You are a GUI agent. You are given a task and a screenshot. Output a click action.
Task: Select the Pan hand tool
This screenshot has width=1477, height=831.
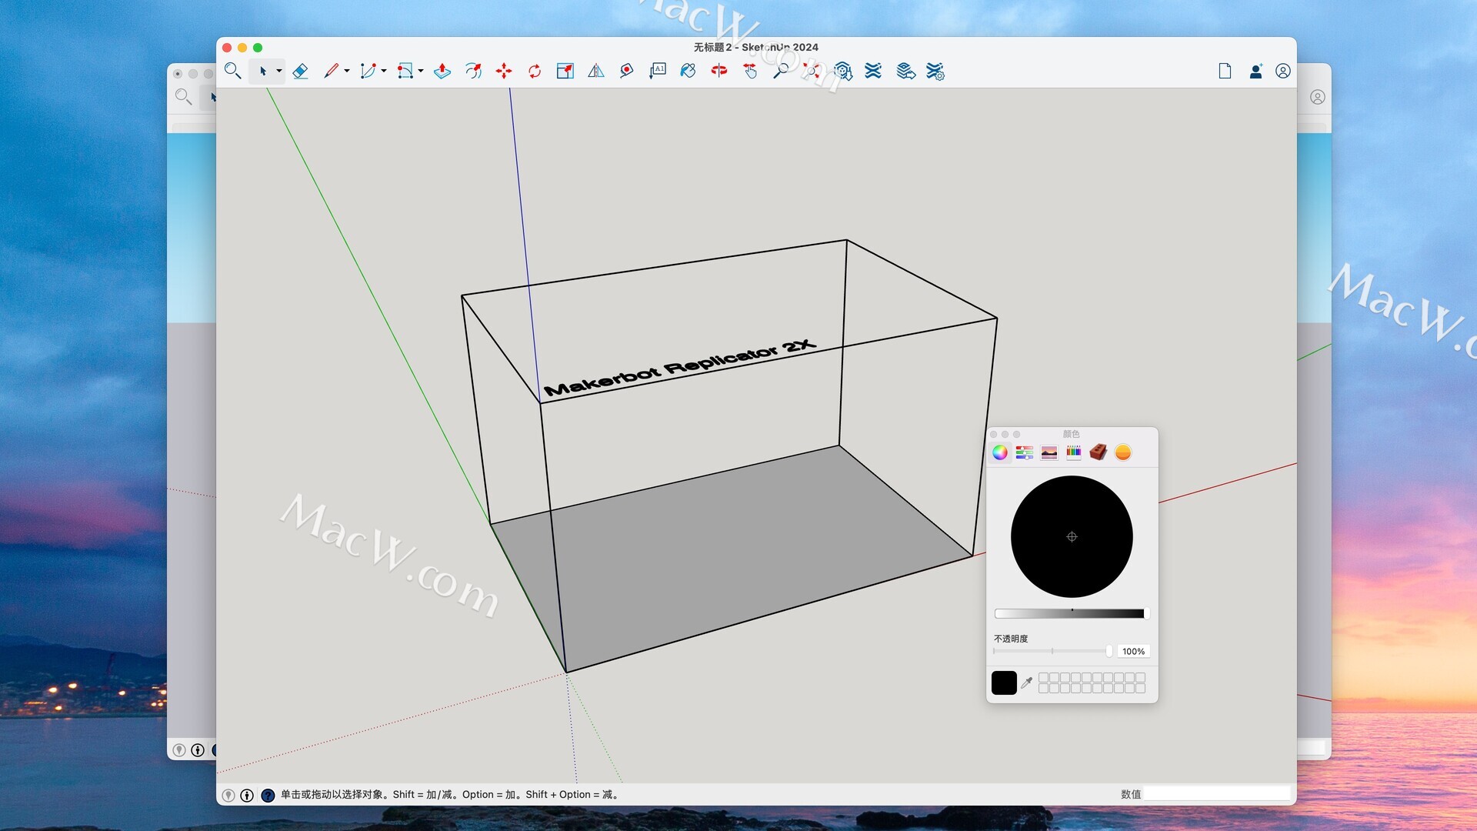(x=750, y=71)
